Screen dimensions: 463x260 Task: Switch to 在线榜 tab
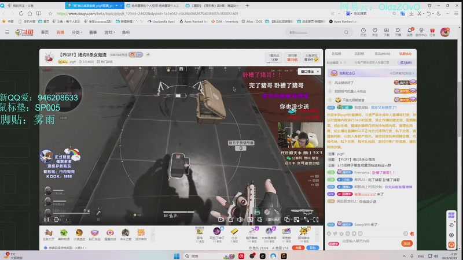pos(336,54)
